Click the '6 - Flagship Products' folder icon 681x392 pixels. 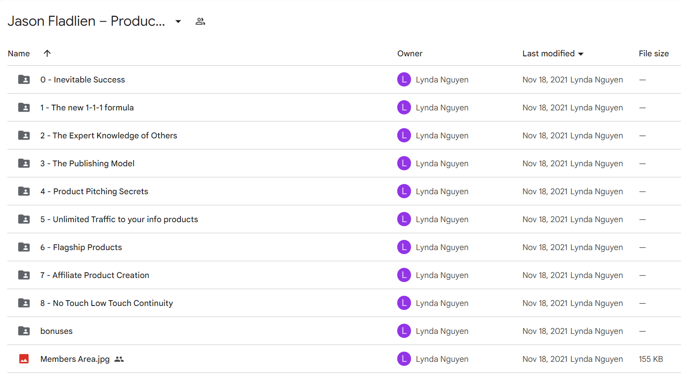(x=24, y=247)
